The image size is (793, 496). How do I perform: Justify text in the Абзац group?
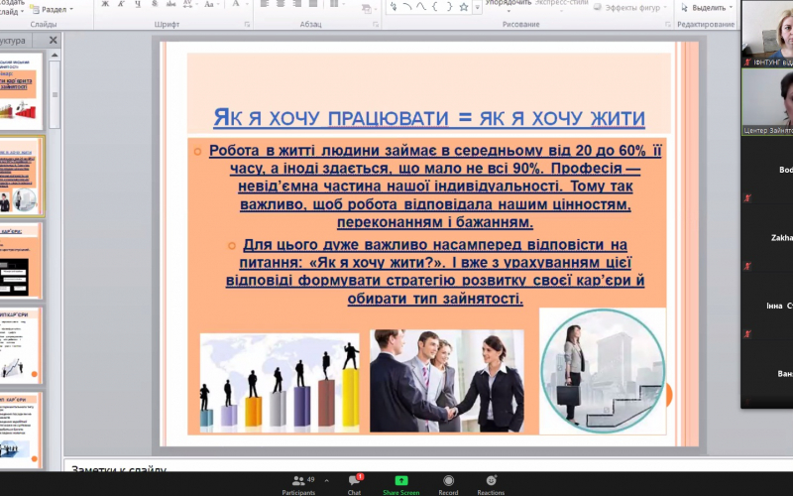(313, 4)
